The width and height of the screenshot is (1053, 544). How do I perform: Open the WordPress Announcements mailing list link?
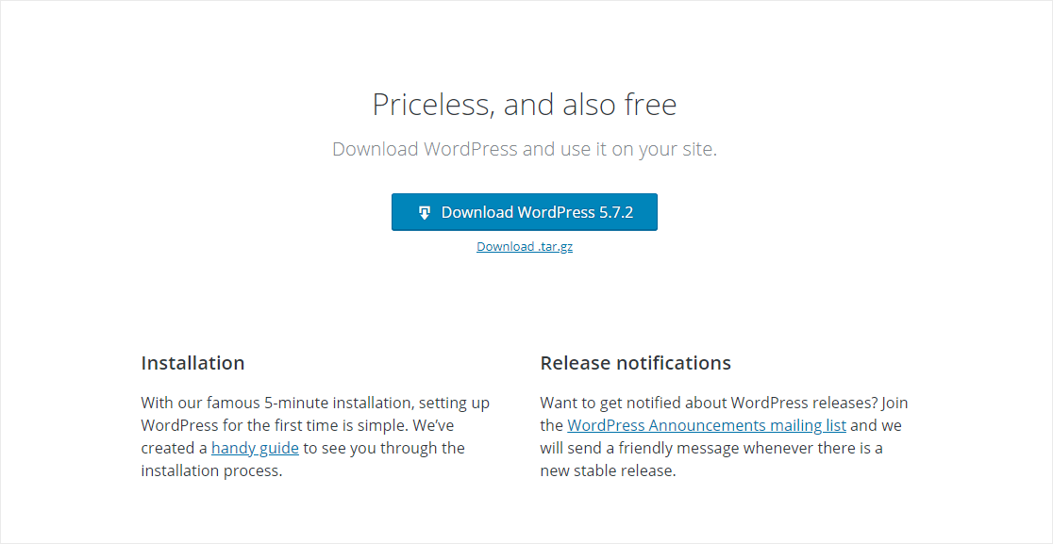[707, 425]
